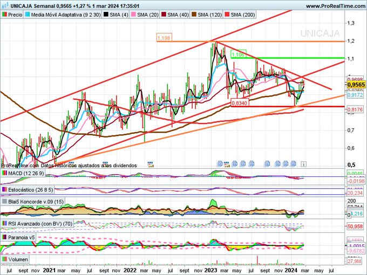This screenshot has height=275, width=367.
Task: Select the Volumen panel label
Action: point(18,259)
